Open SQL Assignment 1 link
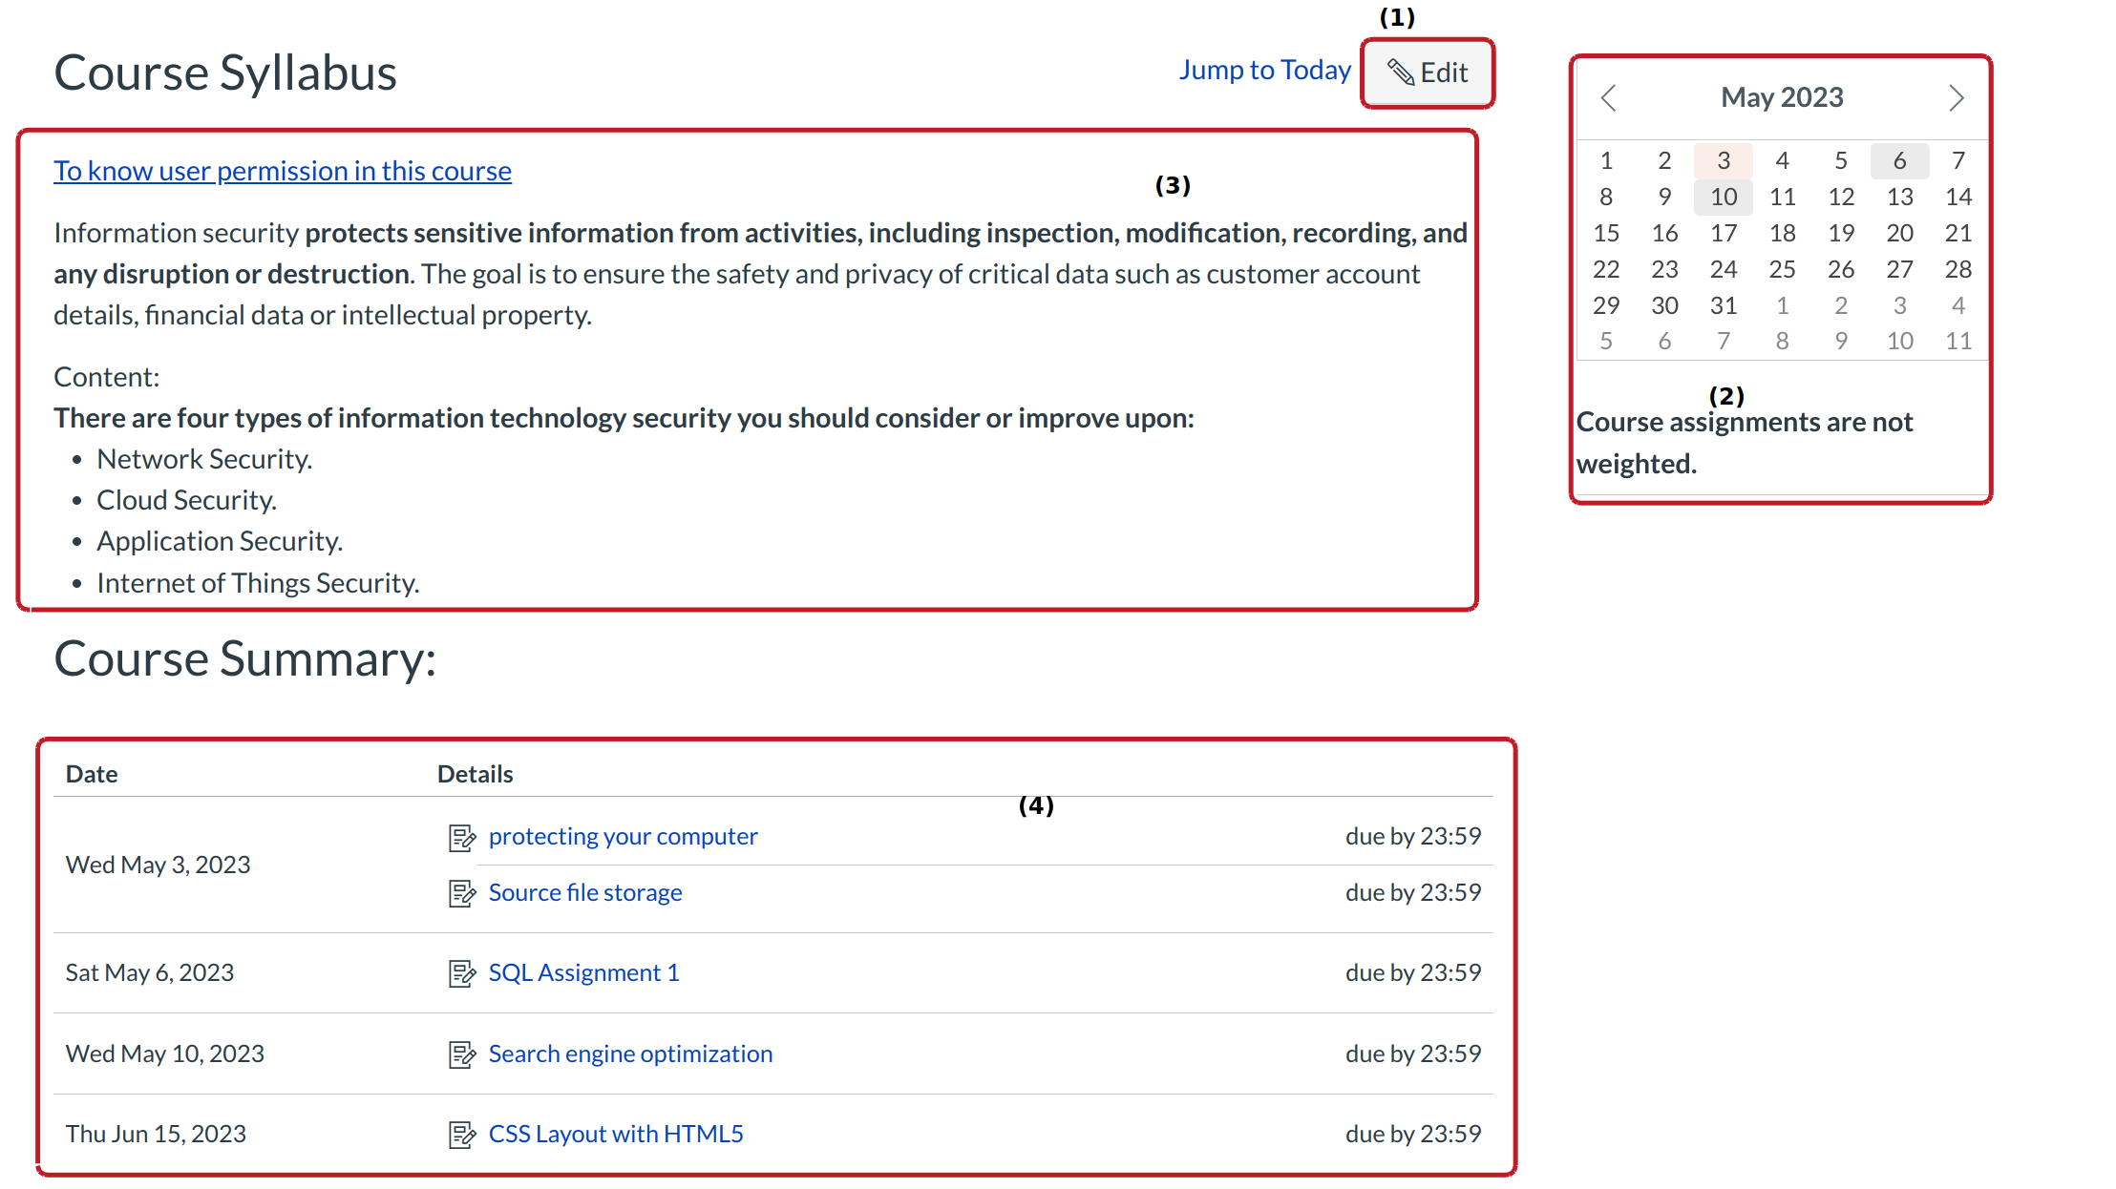This screenshot has height=1189, width=2116. coord(583,973)
